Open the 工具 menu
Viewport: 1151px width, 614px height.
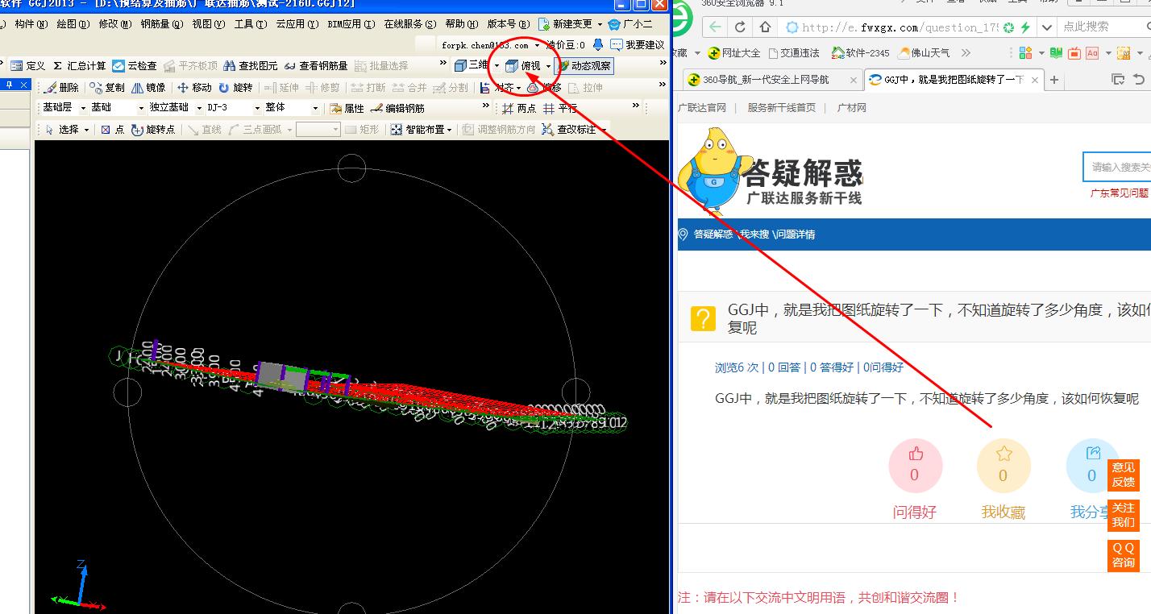tap(250, 24)
